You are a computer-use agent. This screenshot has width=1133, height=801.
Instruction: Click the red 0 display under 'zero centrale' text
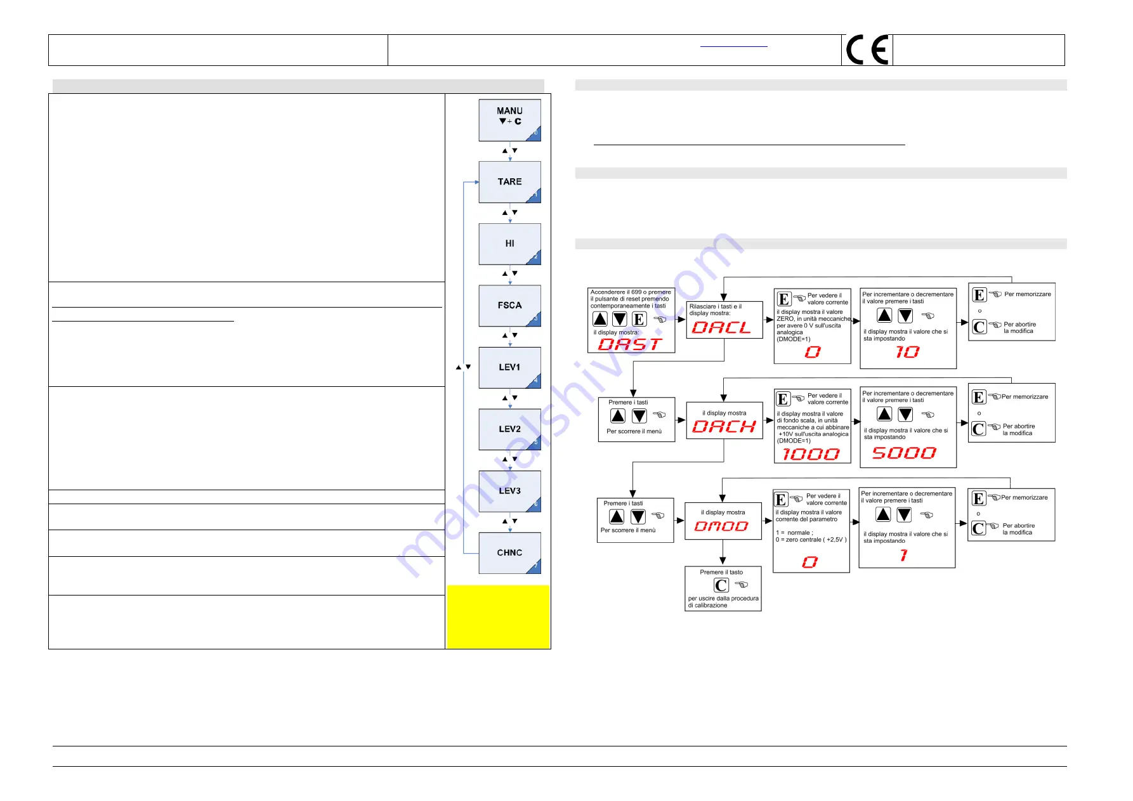(x=810, y=563)
